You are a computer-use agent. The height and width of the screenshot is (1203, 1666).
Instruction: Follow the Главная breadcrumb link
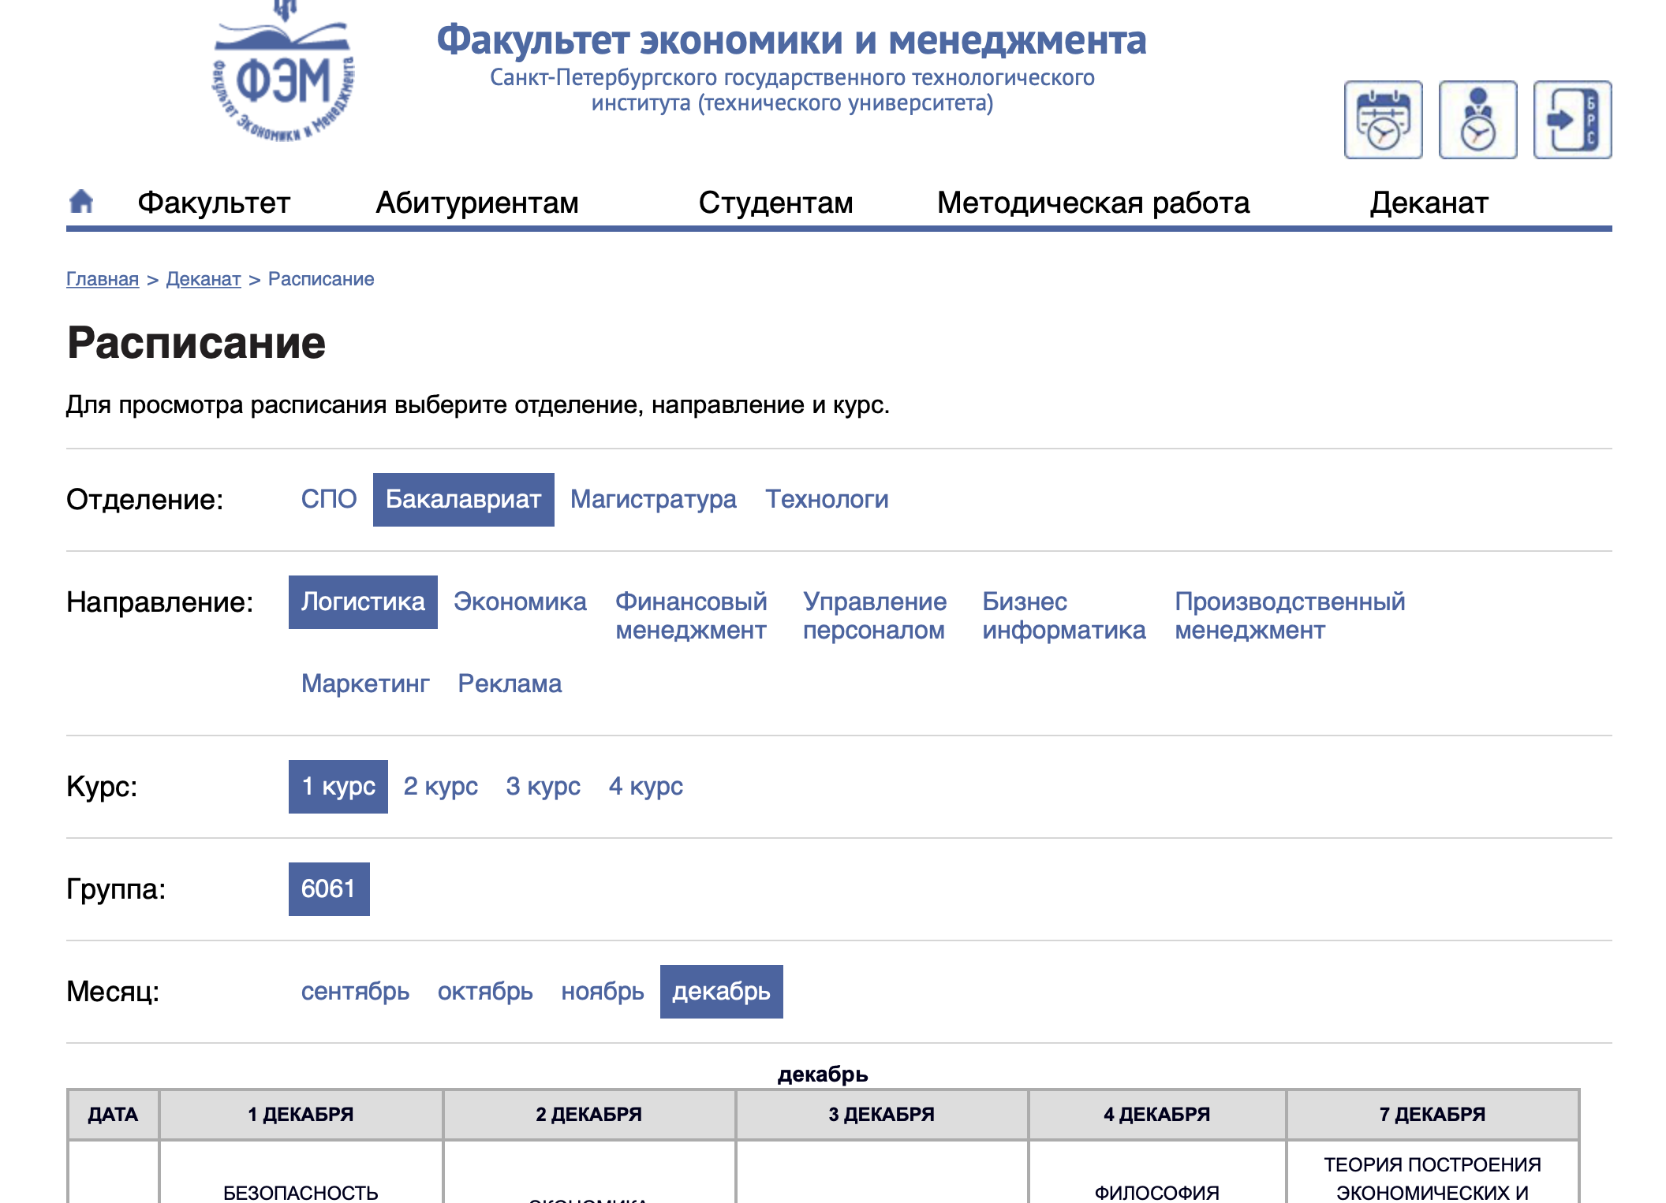tap(103, 279)
